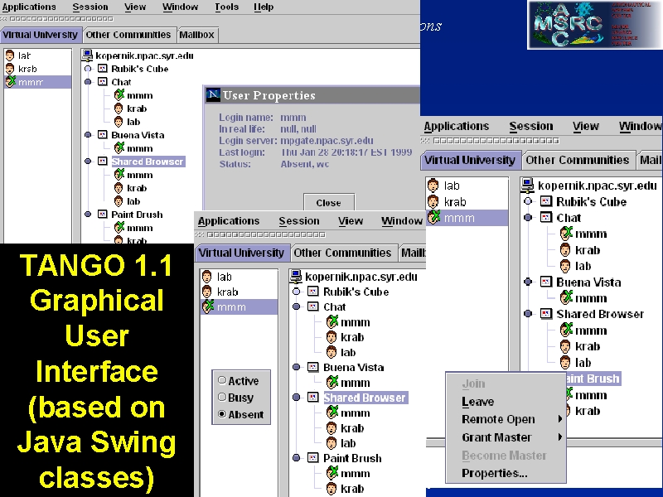Open the Help menu in the menu bar
The image size is (663, 497).
pyautogui.click(x=264, y=7)
